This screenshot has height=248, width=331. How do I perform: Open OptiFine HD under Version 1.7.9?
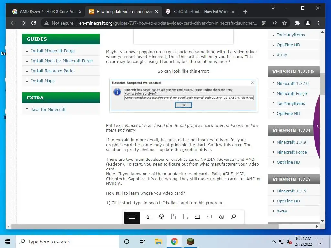tap(288, 162)
